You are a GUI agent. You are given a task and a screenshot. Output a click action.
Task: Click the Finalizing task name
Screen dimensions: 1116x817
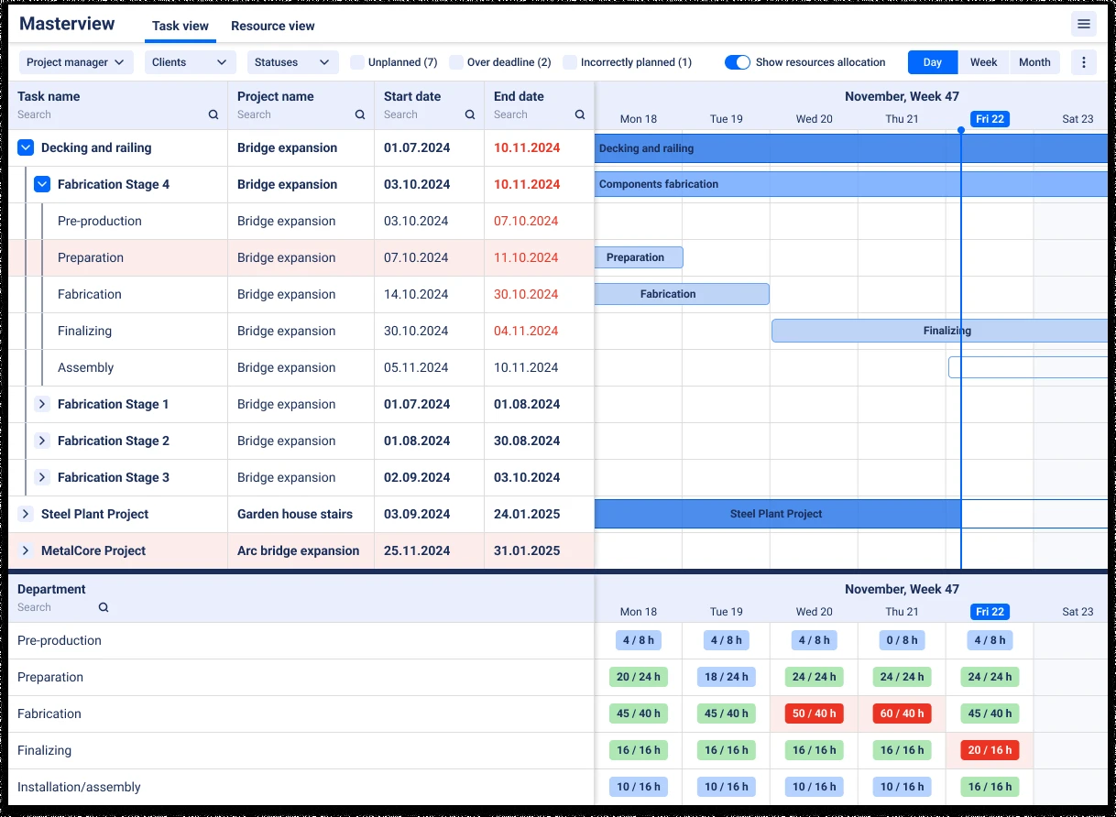[x=84, y=331]
